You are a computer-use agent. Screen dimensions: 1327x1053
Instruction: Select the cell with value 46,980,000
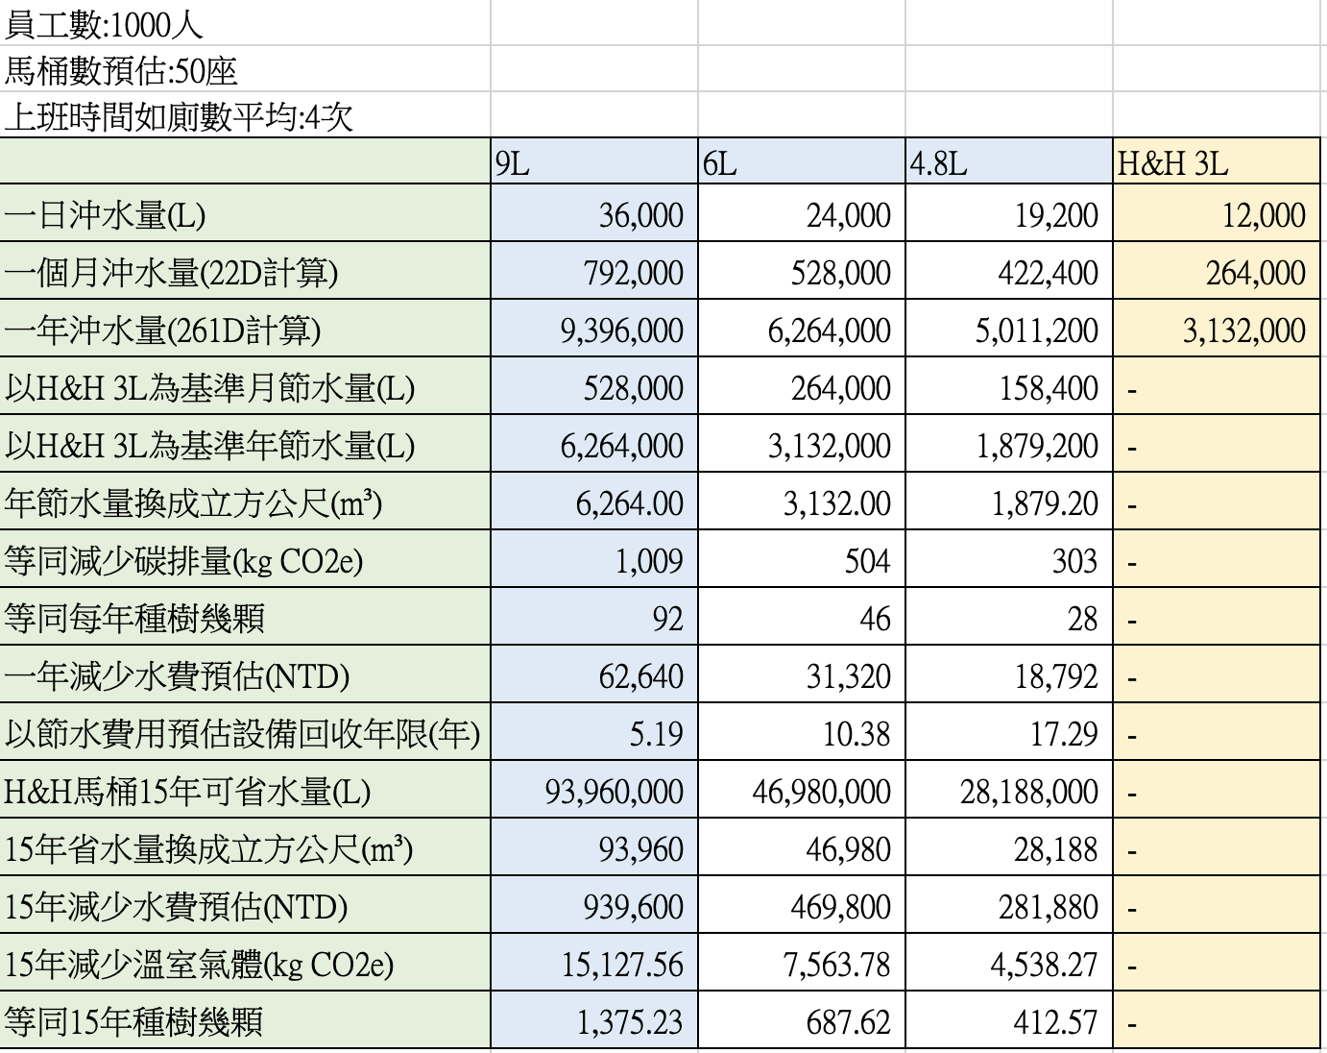[x=802, y=790]
